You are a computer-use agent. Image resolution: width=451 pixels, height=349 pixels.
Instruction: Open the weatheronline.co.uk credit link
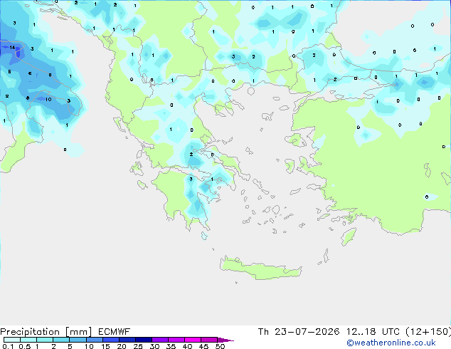(391, 343)
